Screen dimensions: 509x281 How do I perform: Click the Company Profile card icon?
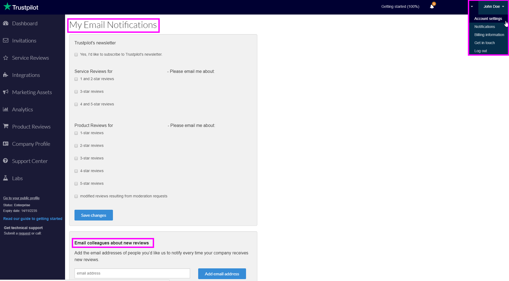[x=6, y=144]
